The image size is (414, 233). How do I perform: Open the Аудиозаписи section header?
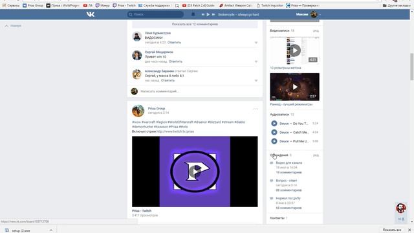(279, 115)
